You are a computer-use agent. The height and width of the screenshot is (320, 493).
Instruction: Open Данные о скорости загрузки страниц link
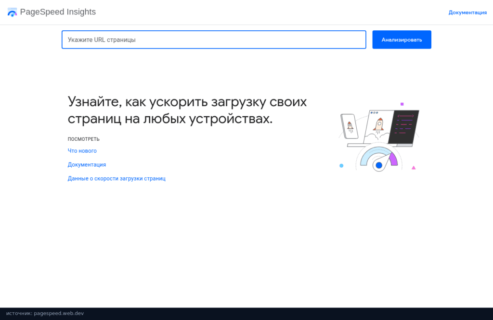[x=117, y=179]
